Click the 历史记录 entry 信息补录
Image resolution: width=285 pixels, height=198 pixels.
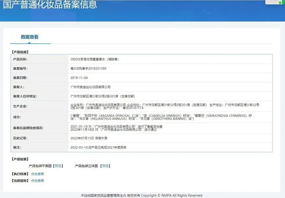click(x=89, y=138)
